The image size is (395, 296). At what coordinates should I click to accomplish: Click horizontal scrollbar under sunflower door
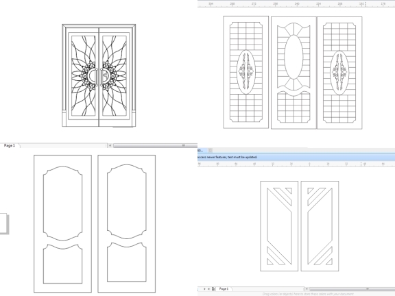click(155, 145)
